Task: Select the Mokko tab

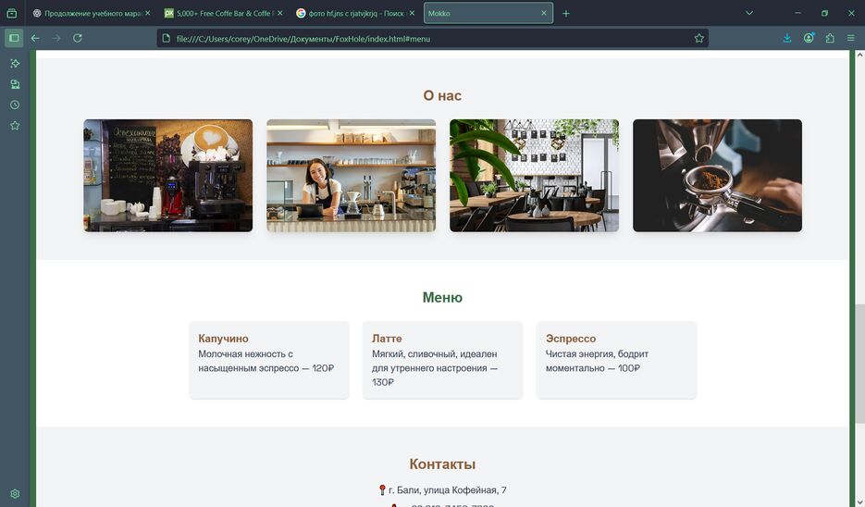Action: (488, 13)
